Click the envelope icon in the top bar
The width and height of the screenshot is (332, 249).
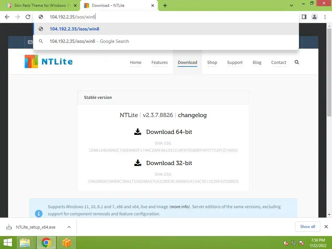pyautogui.click(x=30, y=42)
